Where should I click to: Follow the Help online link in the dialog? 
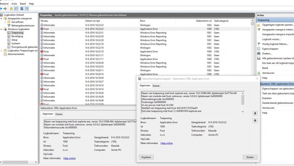click(167, 143)
